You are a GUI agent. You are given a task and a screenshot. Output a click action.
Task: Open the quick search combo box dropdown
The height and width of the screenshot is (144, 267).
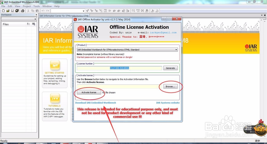[x=83, y=11]
